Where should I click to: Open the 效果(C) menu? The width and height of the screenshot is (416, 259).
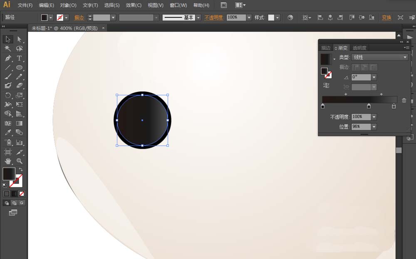(x=134, y=5)
